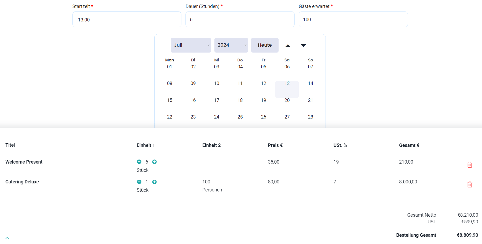Viewport: 482px width, 244px height.
Task: Decrease Catering Deluxe quantity with minus icon
Action: [x=139, y=182]
